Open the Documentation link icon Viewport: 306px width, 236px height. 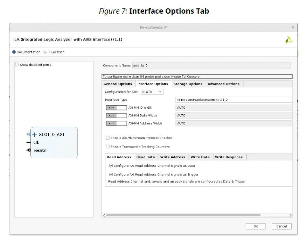[x=14, y=52]
